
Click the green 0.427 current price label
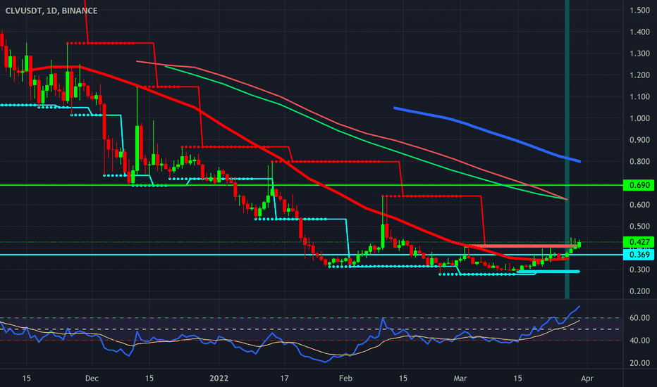coord(639,242)
